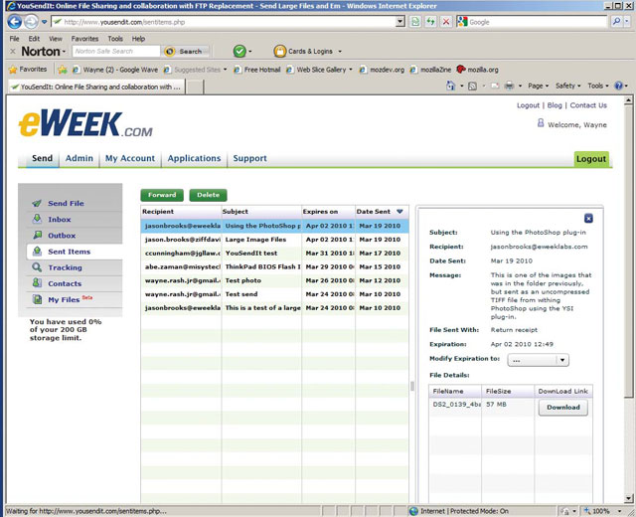
Task: Open the Safety menu dropdown
Action: point(567,86)
